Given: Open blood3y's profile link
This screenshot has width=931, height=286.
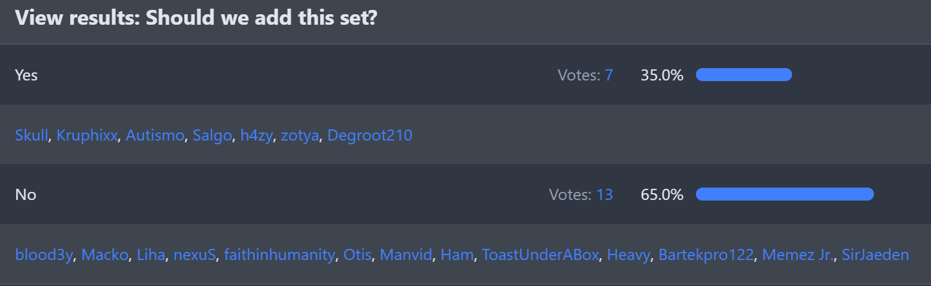Looking at the screenshot, I should tap(44, 254).
